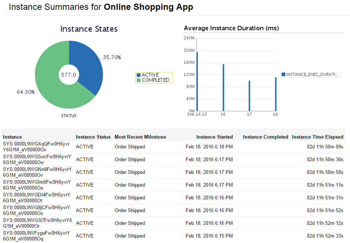Click the STATUS label under pie chart

click(69, 116)
